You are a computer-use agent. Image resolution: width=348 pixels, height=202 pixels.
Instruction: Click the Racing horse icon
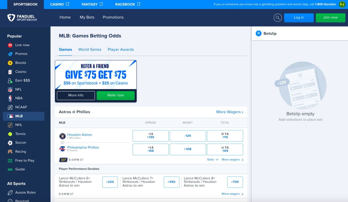click(10, 151)
